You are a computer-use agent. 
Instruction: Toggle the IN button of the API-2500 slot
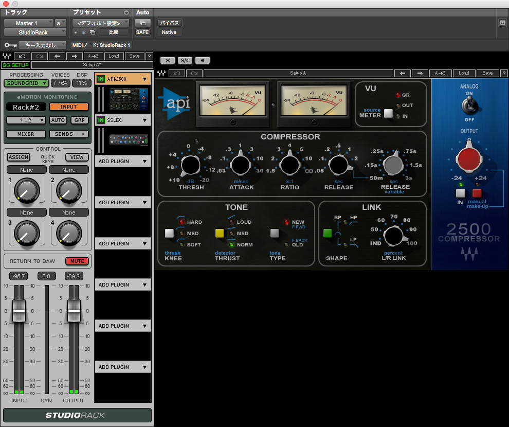point(101,79)
